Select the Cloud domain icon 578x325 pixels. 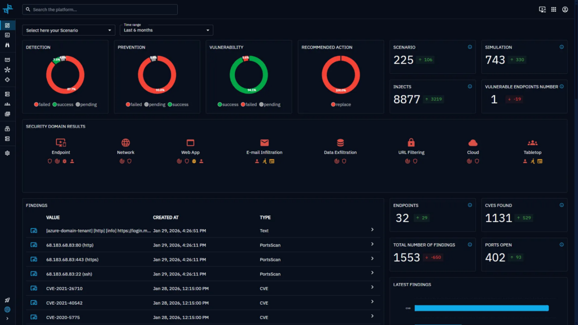coord(473,143)
